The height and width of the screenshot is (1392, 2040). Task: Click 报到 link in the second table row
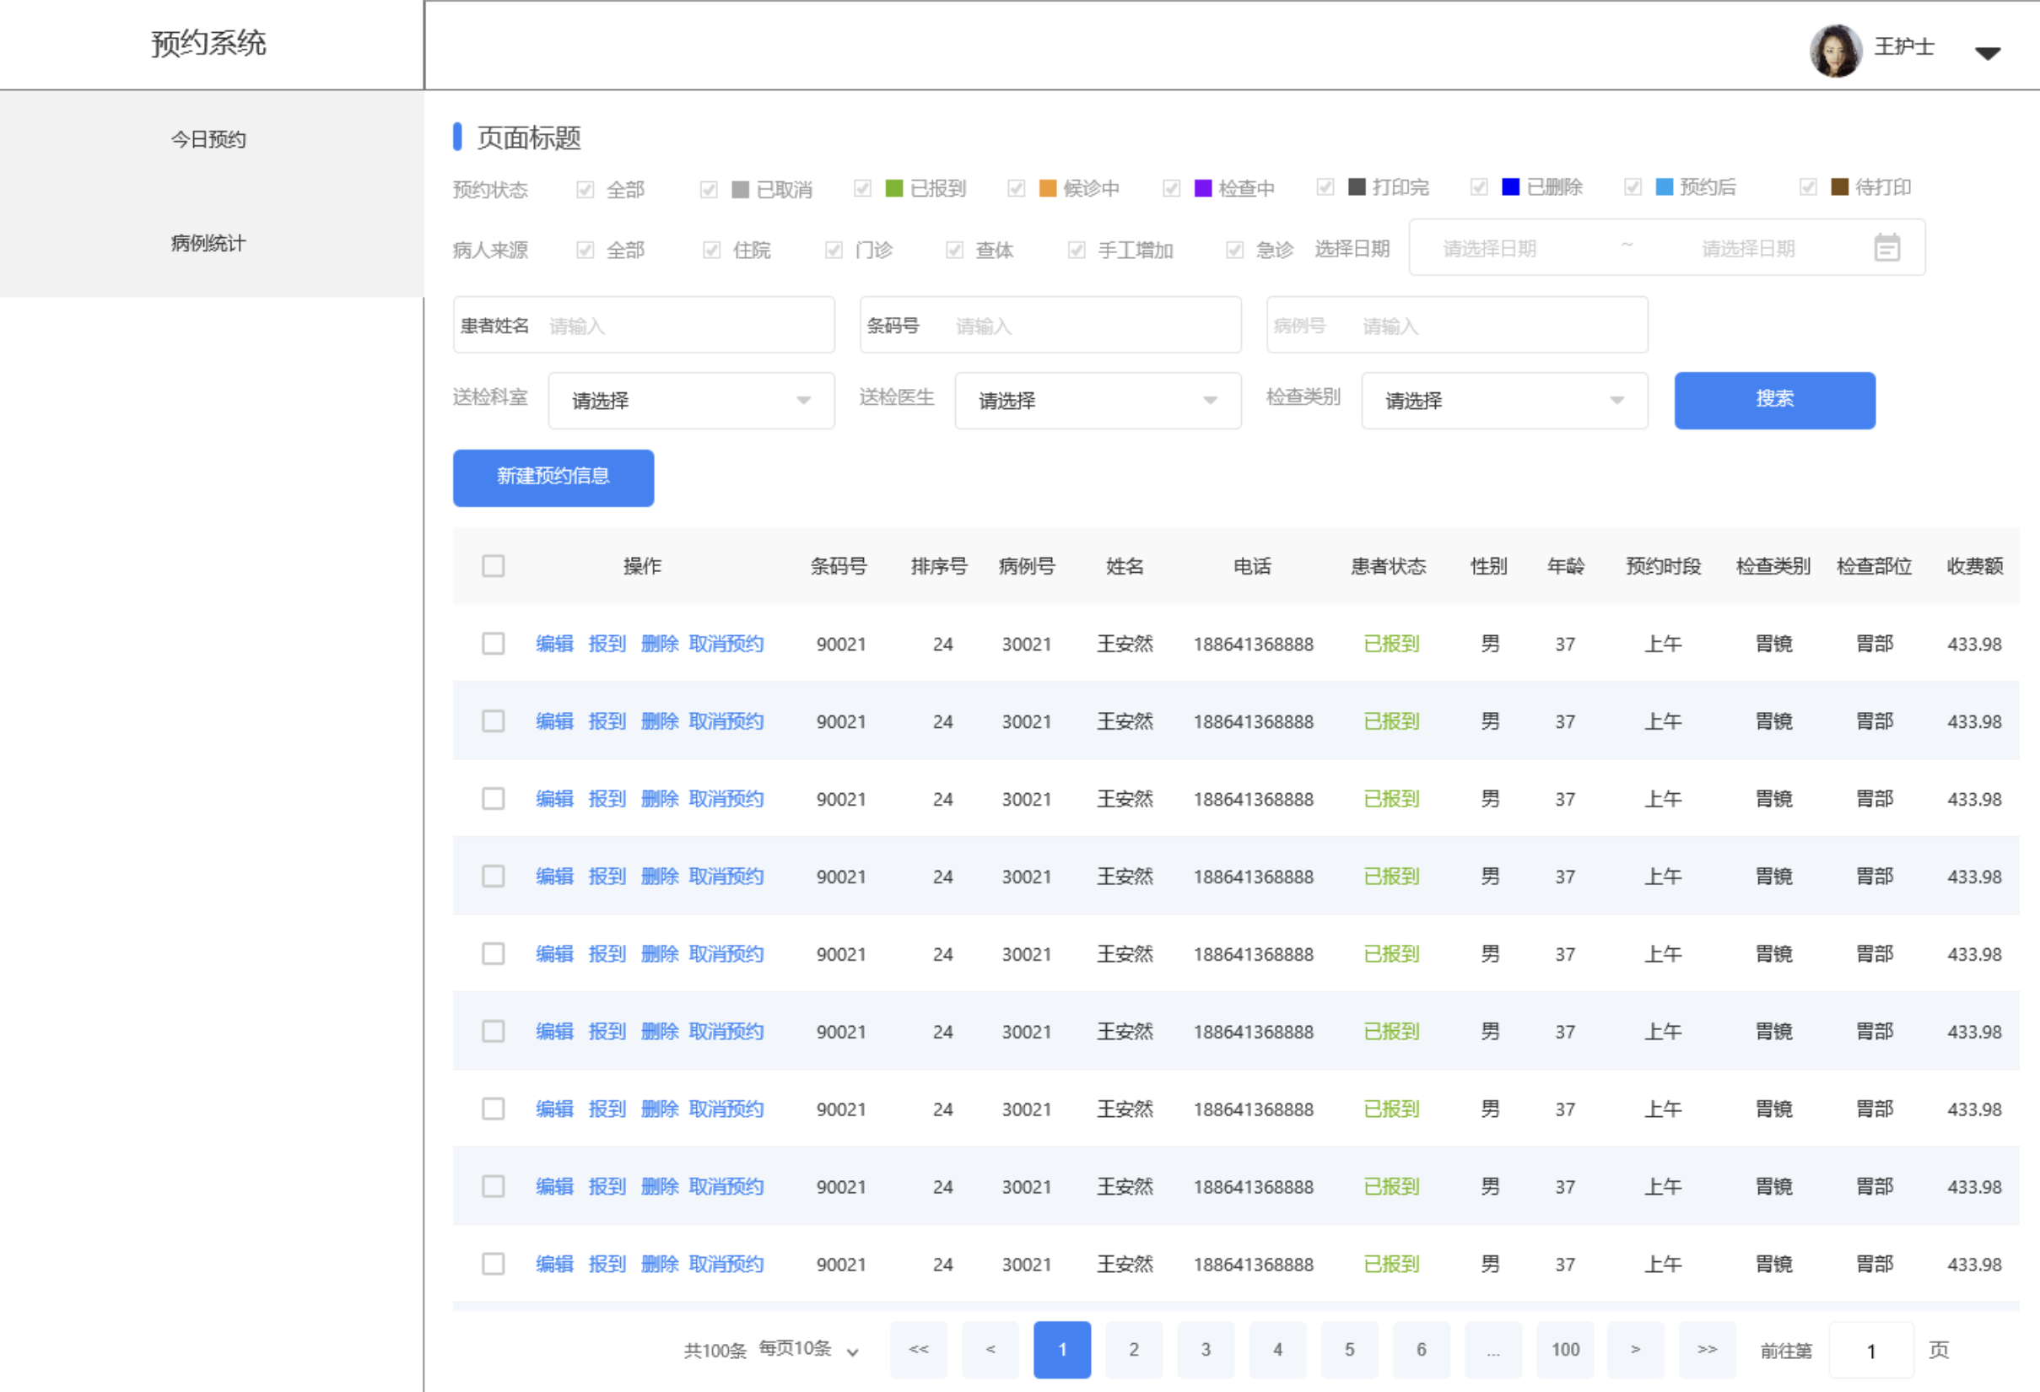click(607, 721)
